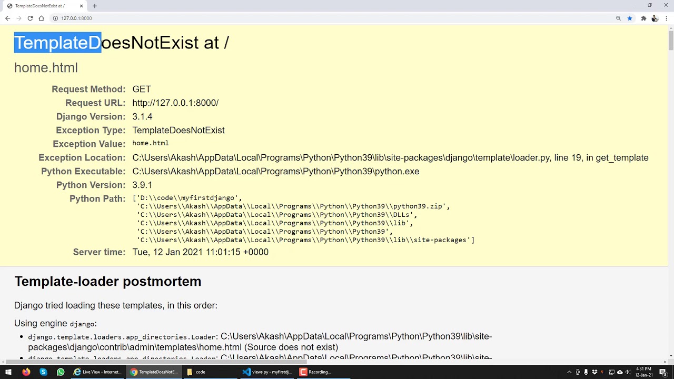
Task: Switch to the Recording taskbar item
Action: 324,372
